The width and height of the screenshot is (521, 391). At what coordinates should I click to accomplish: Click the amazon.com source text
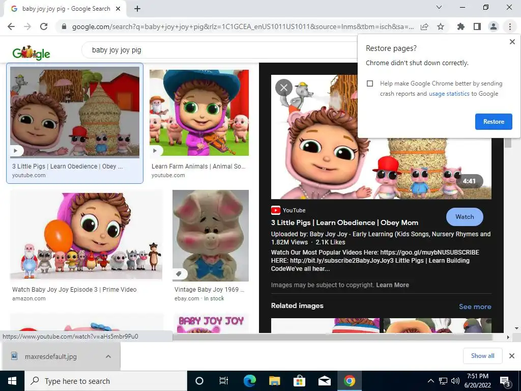click(x=29, y=298)
